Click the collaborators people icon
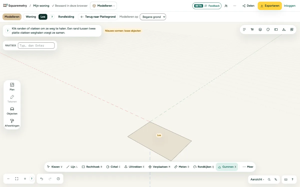The image size is (300, 187). [226, 6]
